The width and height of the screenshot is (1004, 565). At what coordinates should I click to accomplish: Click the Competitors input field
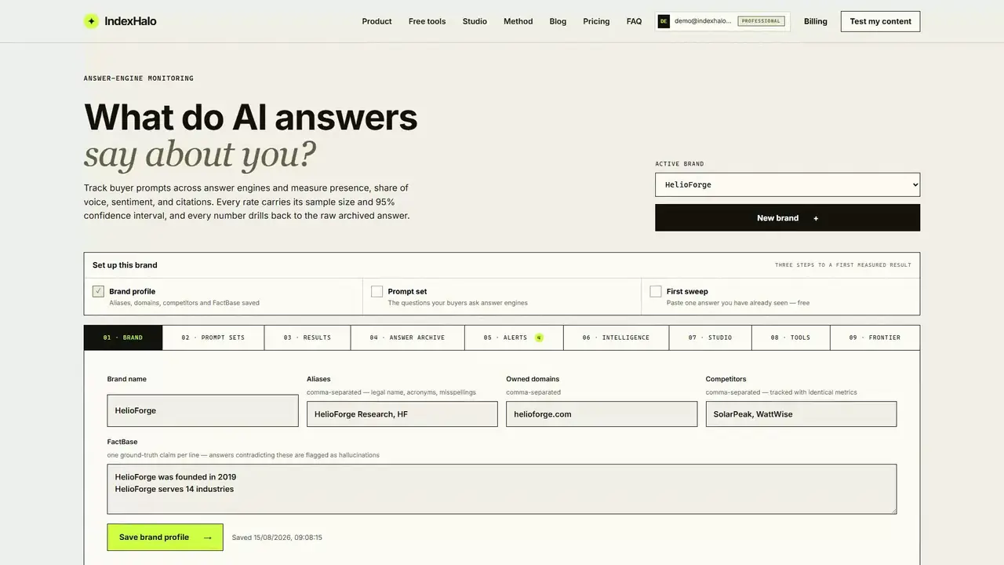pyautogui.click(x=801, y=414)
